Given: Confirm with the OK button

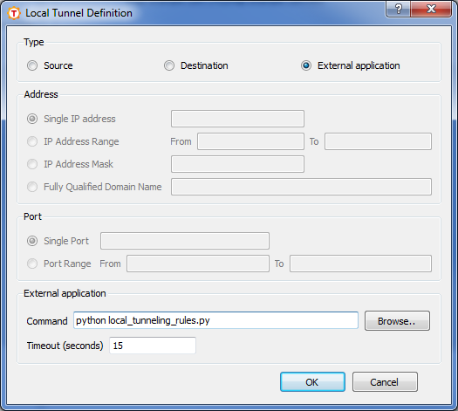Looking at the screenshot, I should click(x=312, y=382).
